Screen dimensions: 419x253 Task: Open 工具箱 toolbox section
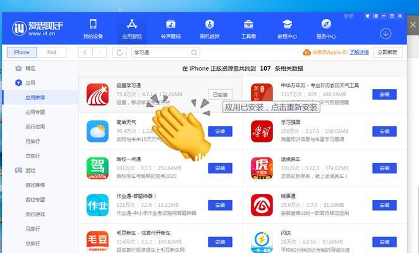[x=248, y=29]
